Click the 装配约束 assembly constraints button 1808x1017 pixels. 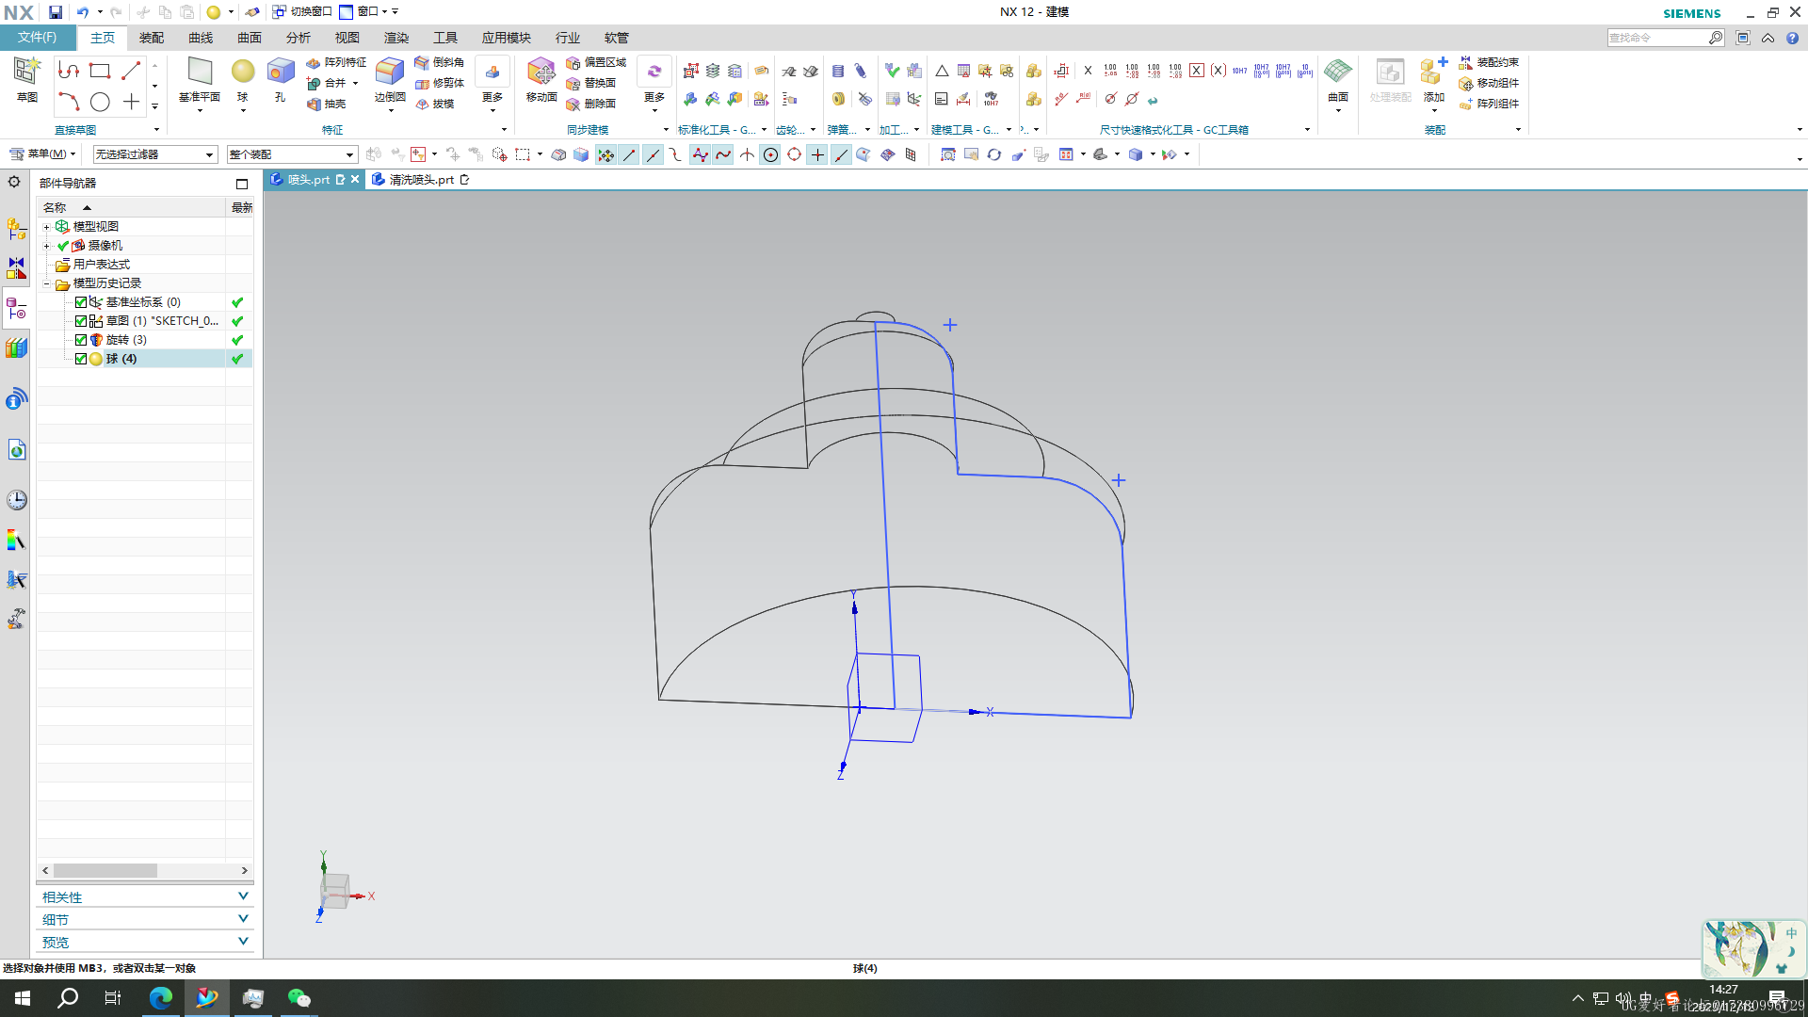pos(1489,62)
